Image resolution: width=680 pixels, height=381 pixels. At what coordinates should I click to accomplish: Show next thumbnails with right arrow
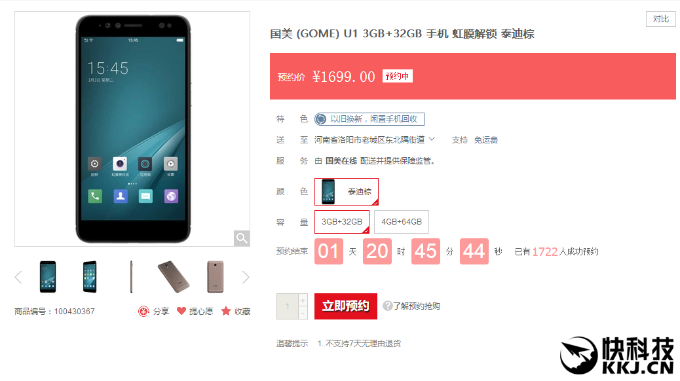246,277
